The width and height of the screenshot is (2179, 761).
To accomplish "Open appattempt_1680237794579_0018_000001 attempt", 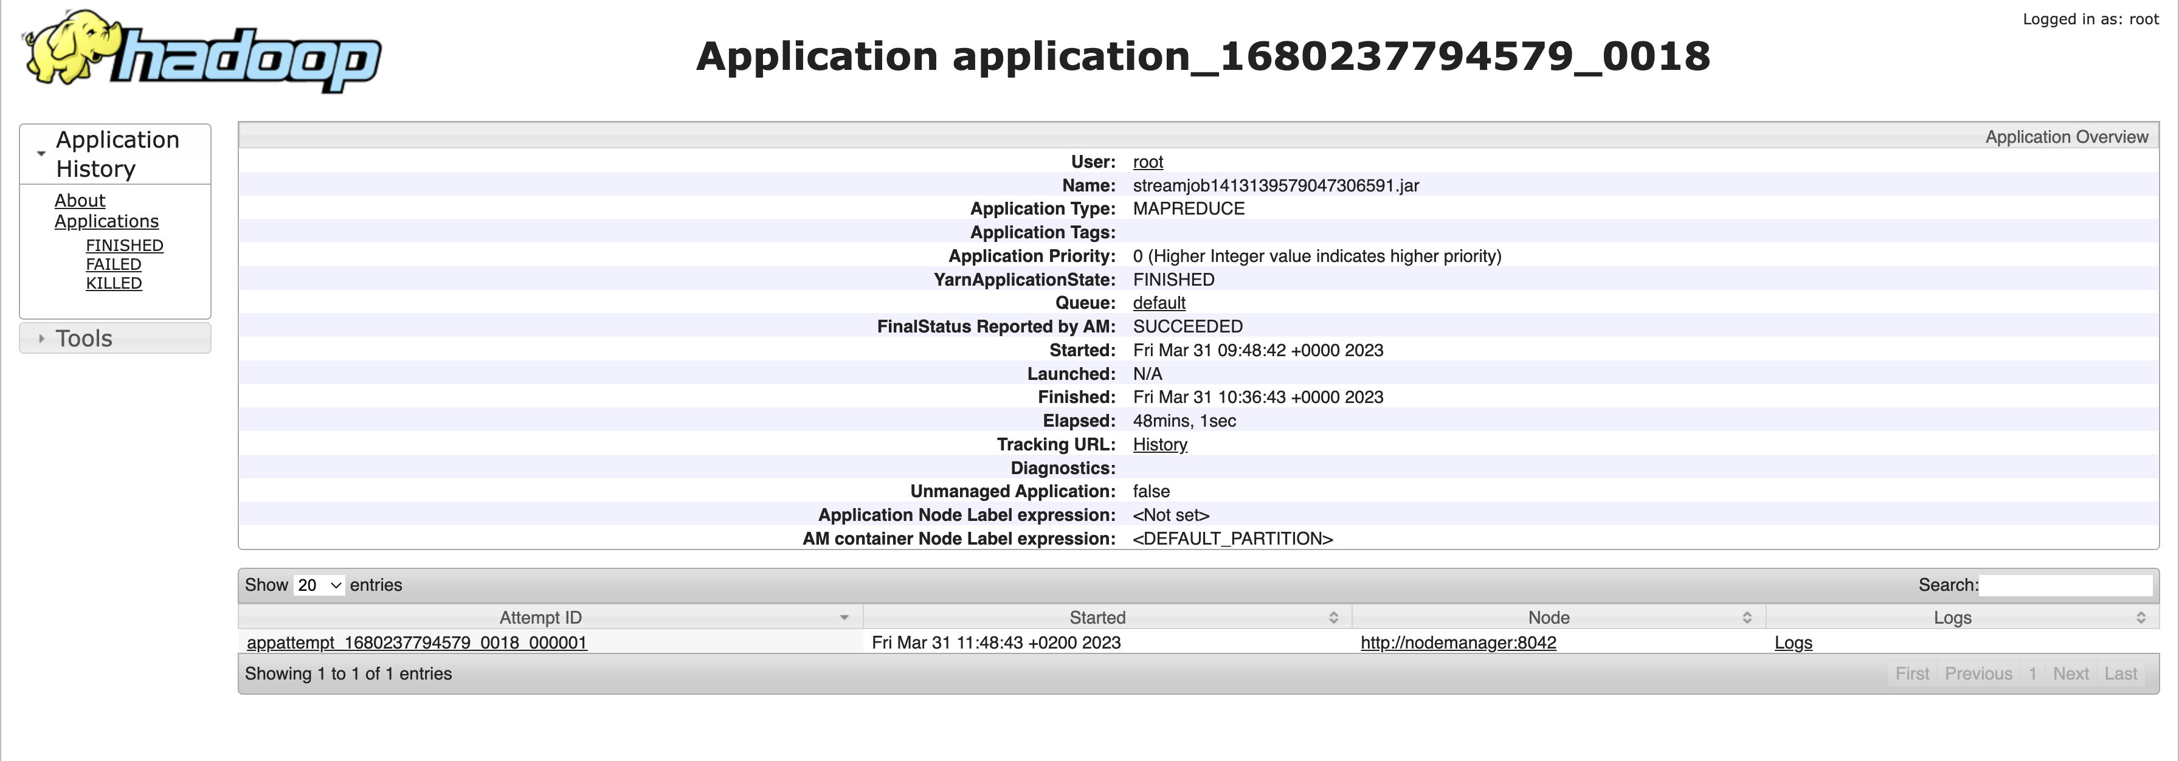I will pyautogui.click(x=416, y=642).
